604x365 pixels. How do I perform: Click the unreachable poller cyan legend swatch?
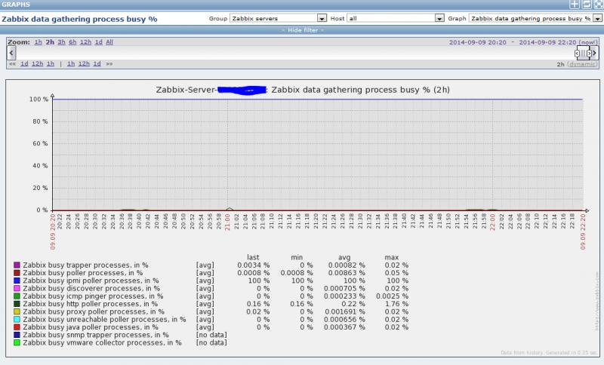[x=17, y=319]
